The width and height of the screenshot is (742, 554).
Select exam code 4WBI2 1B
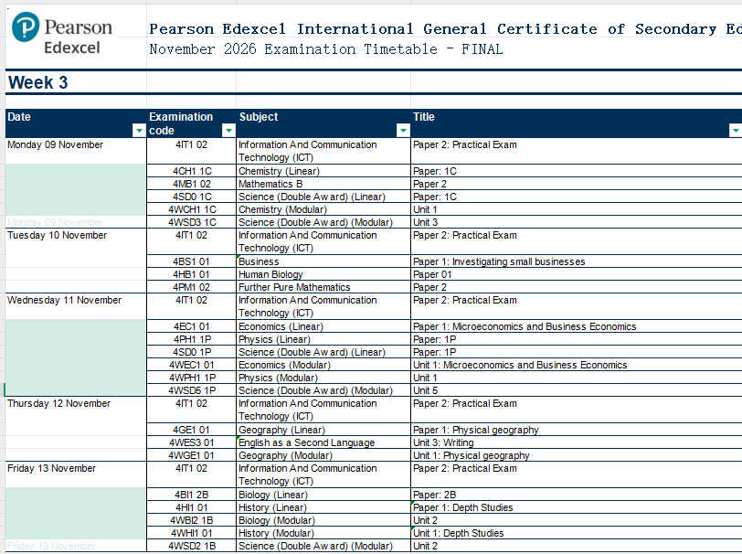[x=192, y=520]
